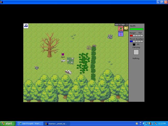Click the 3:26 game clock
The width and height of the screenshot is (168, 126).
[120, 25]
